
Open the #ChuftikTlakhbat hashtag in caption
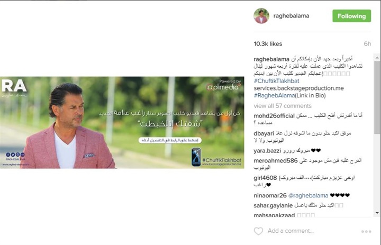pos(276,81)
